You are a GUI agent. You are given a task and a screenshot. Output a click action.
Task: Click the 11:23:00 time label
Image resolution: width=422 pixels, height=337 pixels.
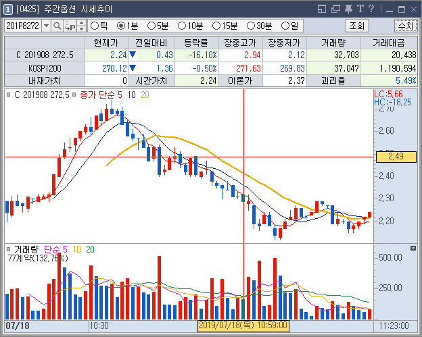click(394, 326)
